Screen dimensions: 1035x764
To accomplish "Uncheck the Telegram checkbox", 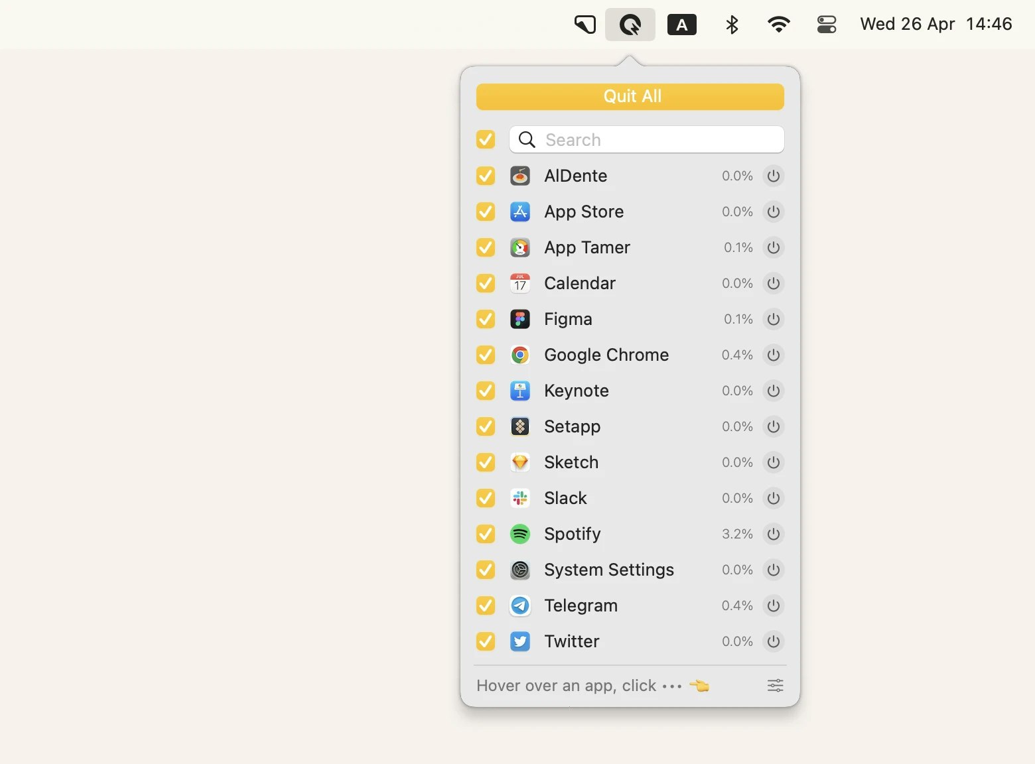I will (x=486, y=605).
